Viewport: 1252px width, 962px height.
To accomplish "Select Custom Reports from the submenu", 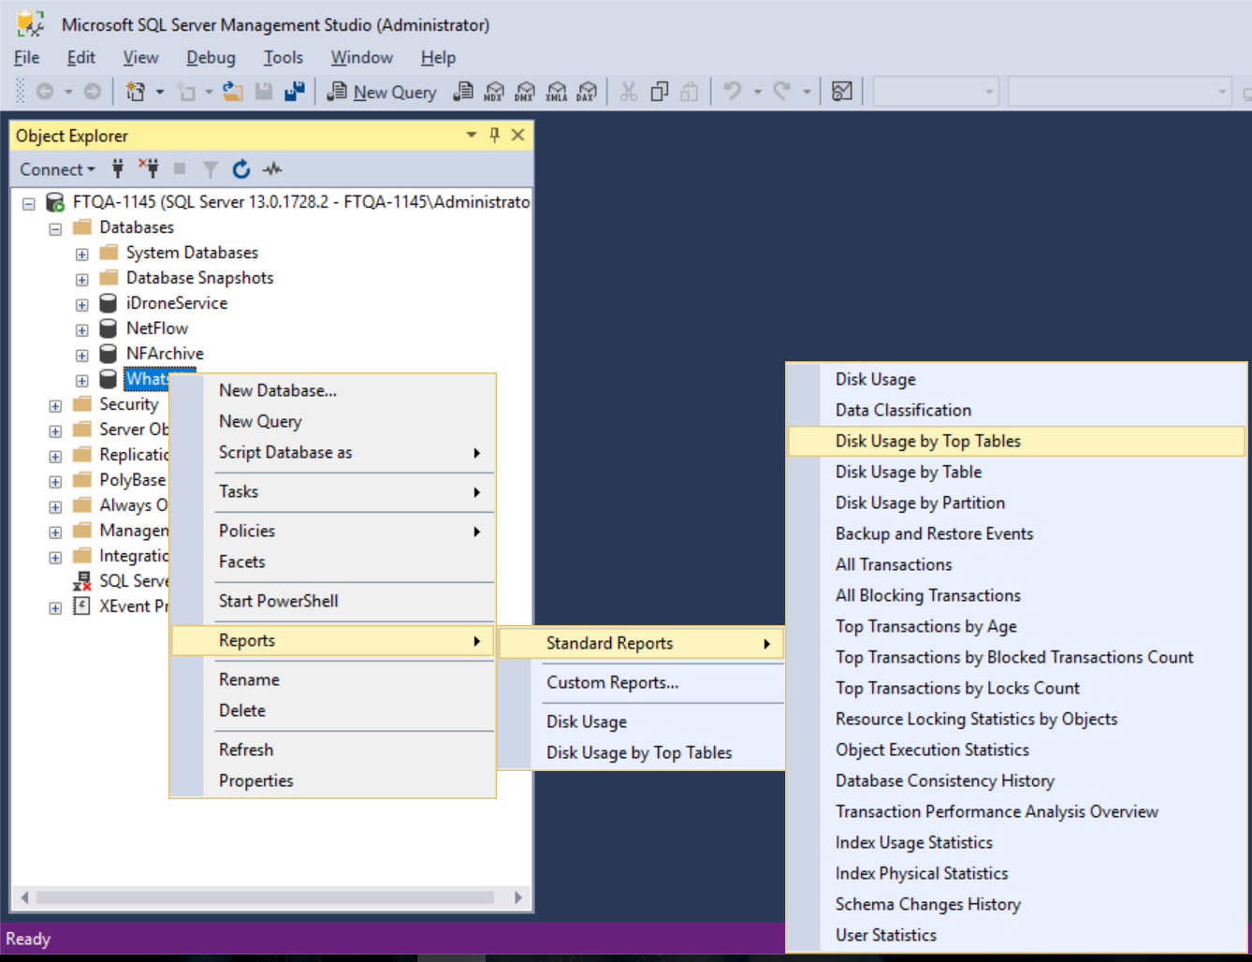I will pyautogui.click(x=611, y=682).
